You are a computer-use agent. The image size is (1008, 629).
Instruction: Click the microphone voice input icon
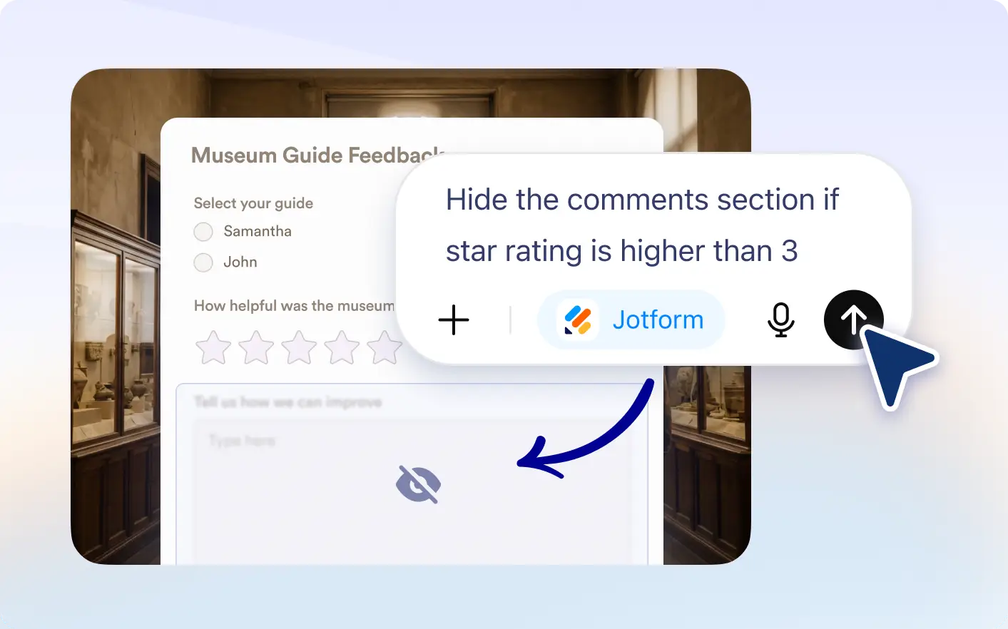tap(780, 319)
